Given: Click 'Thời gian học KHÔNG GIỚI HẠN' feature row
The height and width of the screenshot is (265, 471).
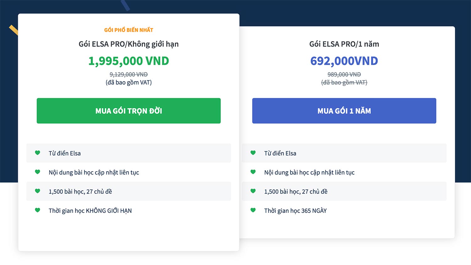Looking at the screenshot, I should 129,210.
